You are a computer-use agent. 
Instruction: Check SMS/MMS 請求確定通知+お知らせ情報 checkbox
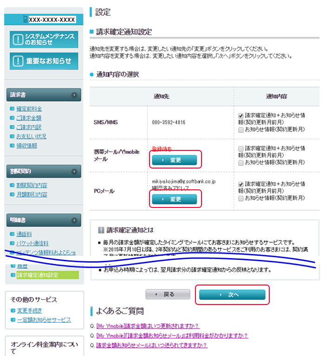(x=241, y=116)
